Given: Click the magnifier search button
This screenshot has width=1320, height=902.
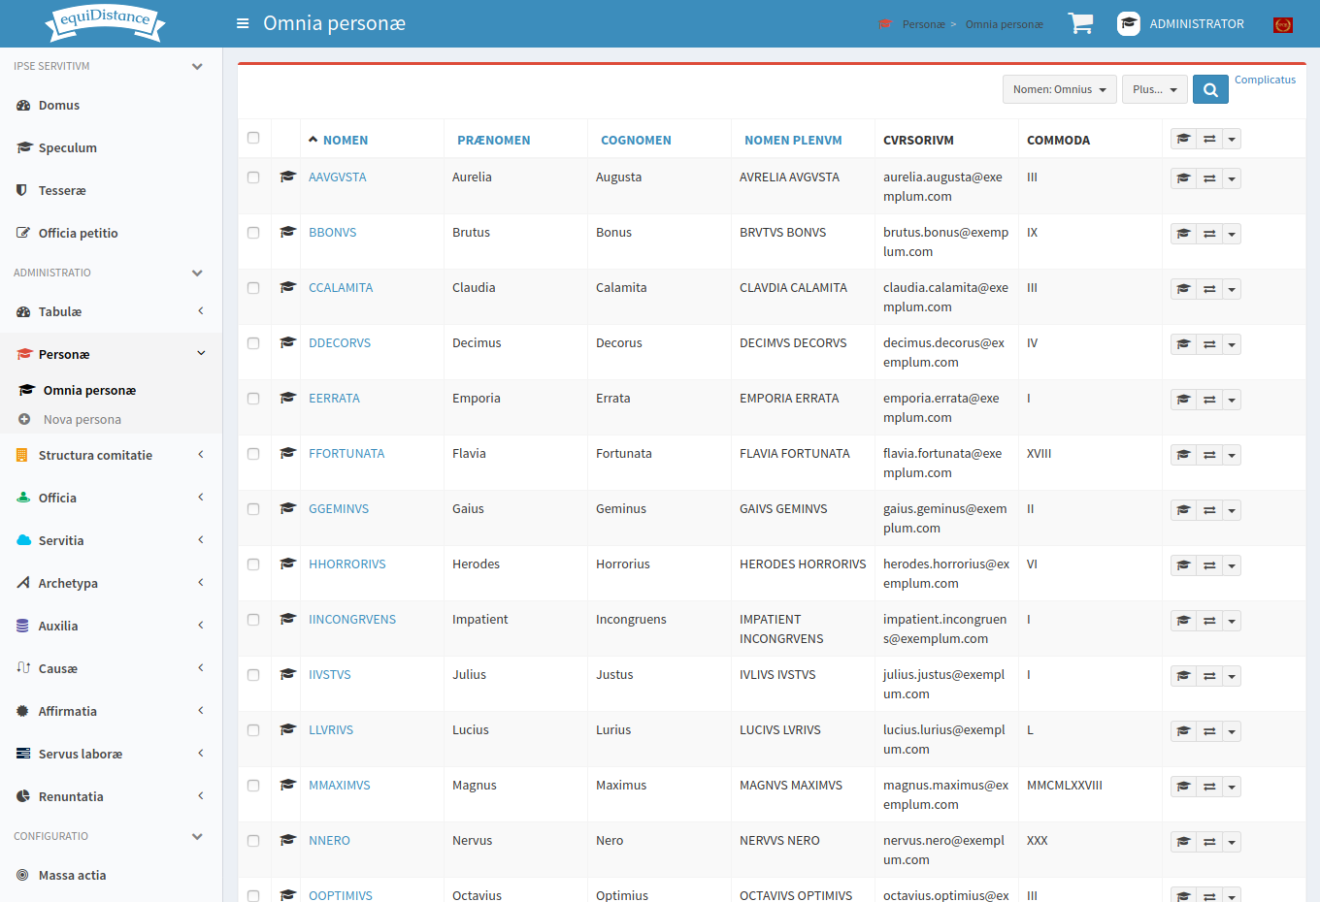Looking at the screenshot, I should 1210,89.
